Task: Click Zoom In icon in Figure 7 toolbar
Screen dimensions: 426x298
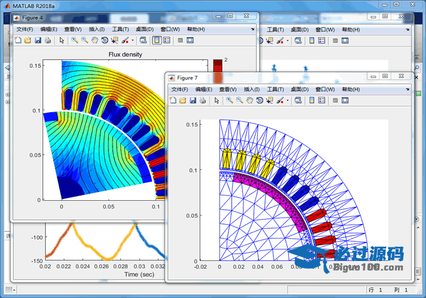Action: pos(229,100)
